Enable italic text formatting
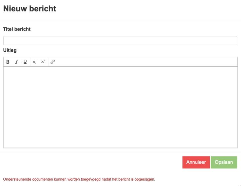241x186 pixels. tap(16, 62)
